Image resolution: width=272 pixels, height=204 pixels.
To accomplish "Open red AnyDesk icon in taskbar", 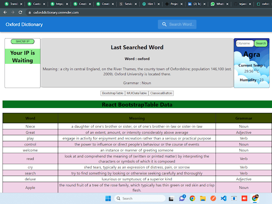I will [244, 198].
